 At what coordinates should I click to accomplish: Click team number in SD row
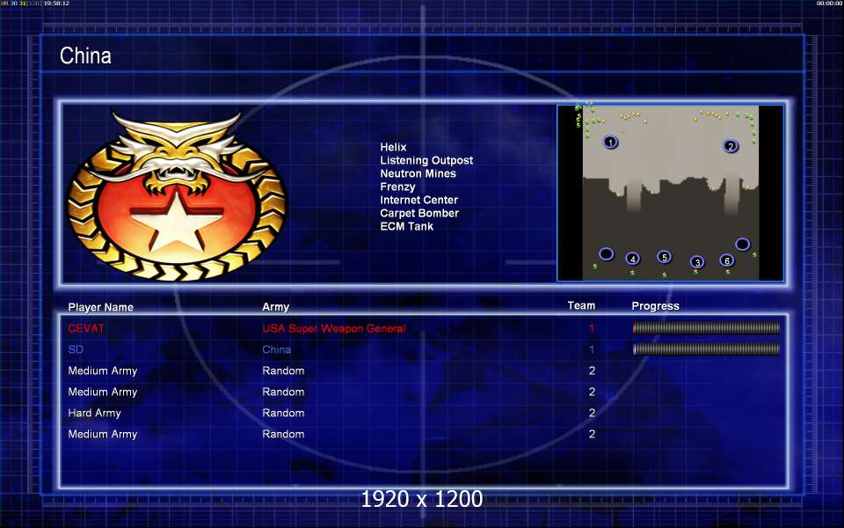pos(592,349)
